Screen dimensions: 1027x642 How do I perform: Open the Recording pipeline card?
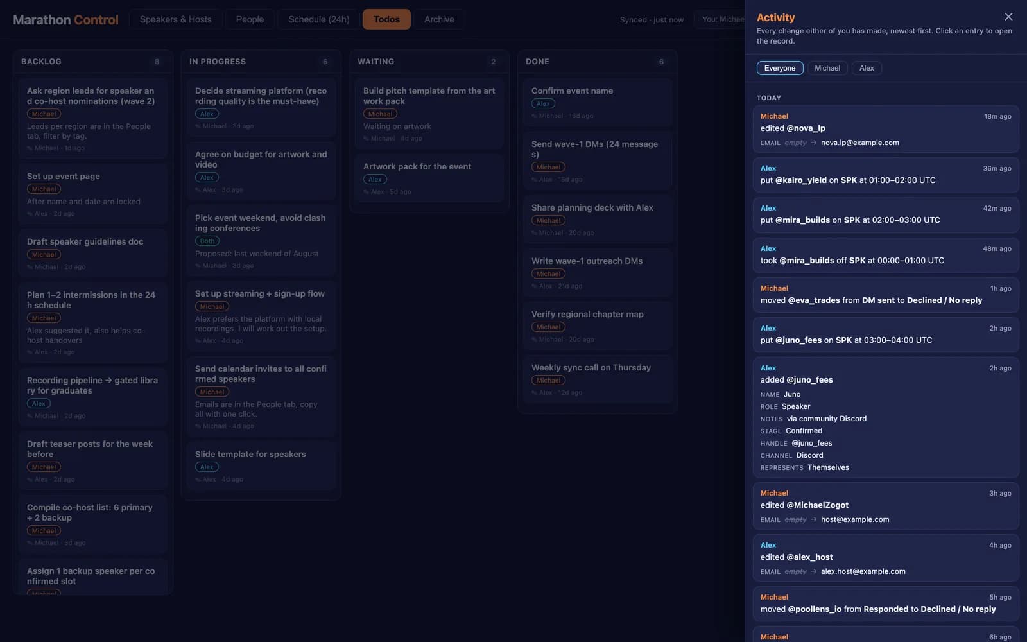93,397
